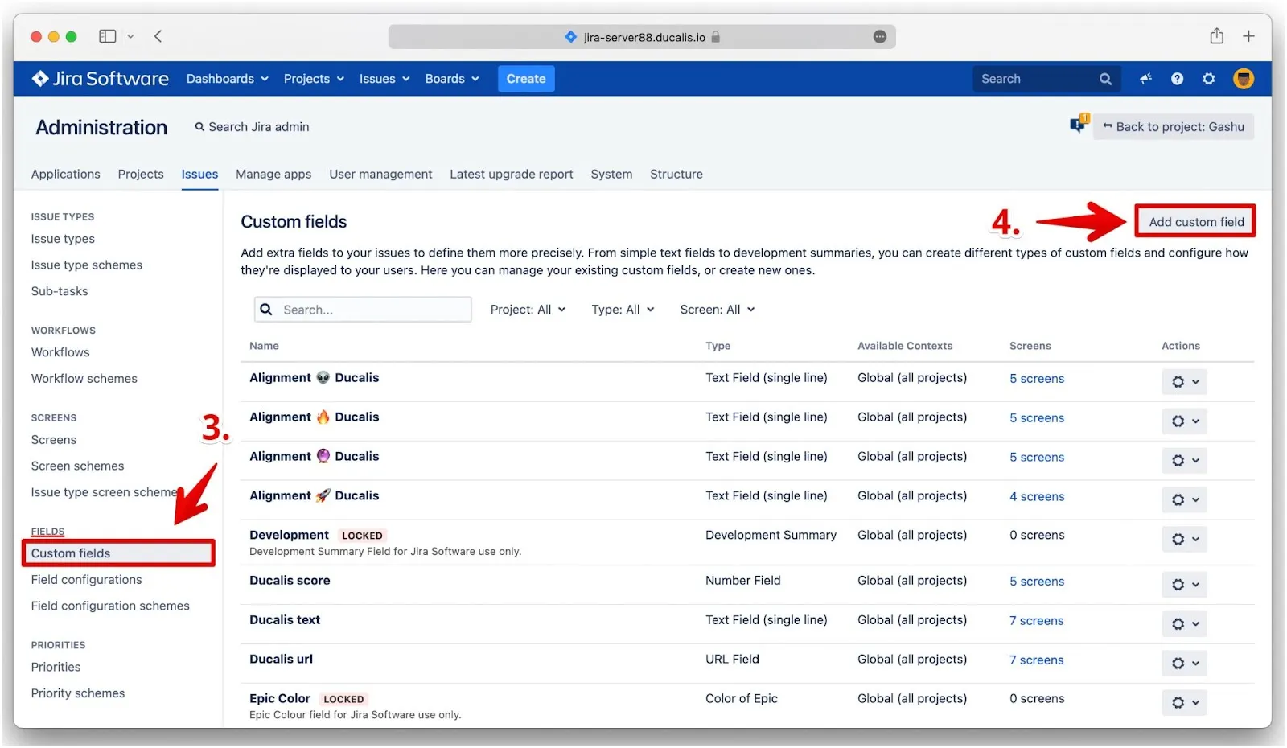Click the help question mark icon

(x=1177, y=78)
